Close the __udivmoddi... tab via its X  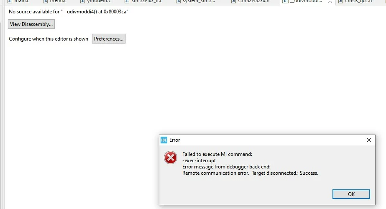pyautogui.click(x=330, y=2)
